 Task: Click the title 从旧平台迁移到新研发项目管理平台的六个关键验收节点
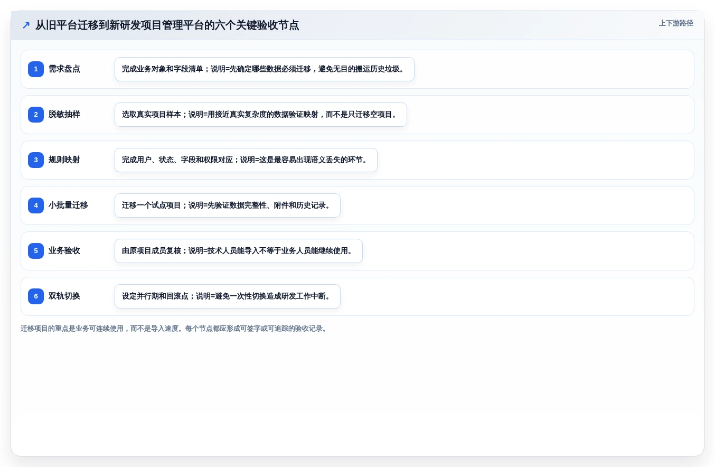pyautogui.click(x=167, y=25)
